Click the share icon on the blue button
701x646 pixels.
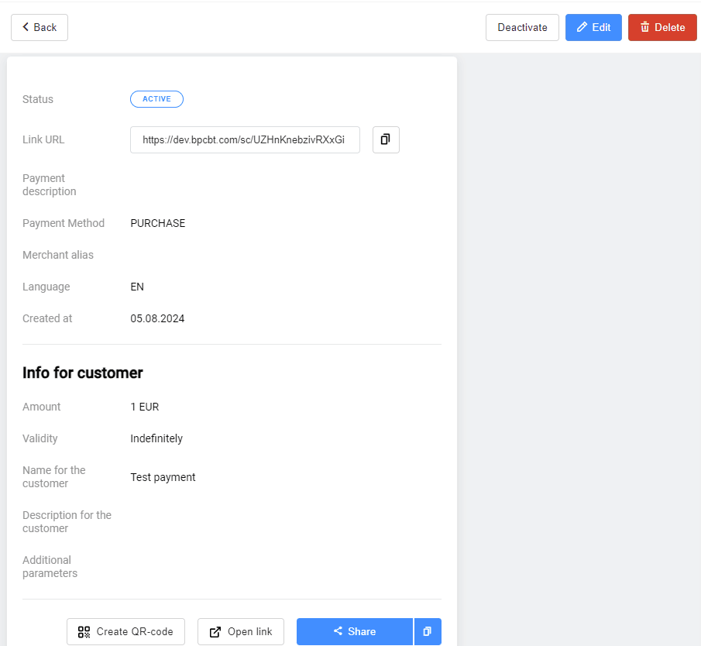click(x=338, y=631)
